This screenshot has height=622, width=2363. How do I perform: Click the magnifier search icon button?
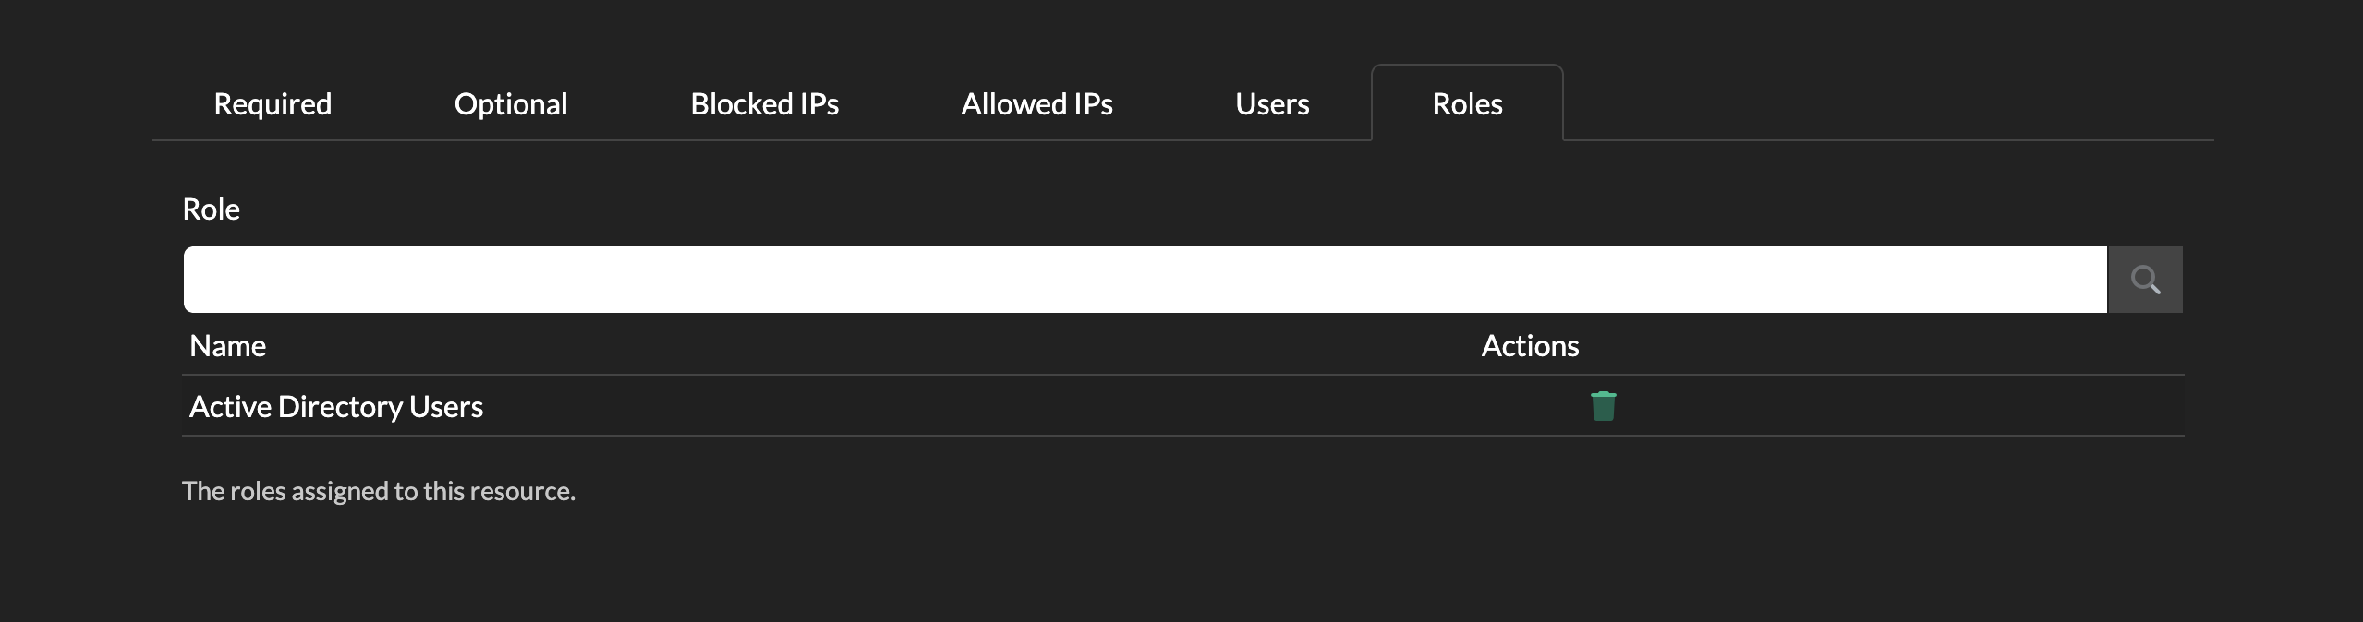2144,280
